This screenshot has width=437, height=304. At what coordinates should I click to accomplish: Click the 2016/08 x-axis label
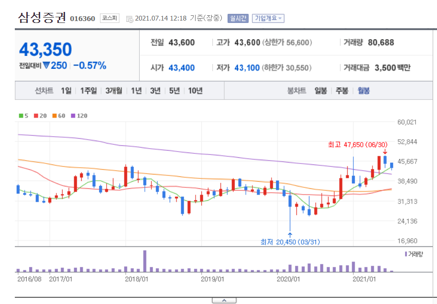tap(29, 279)
